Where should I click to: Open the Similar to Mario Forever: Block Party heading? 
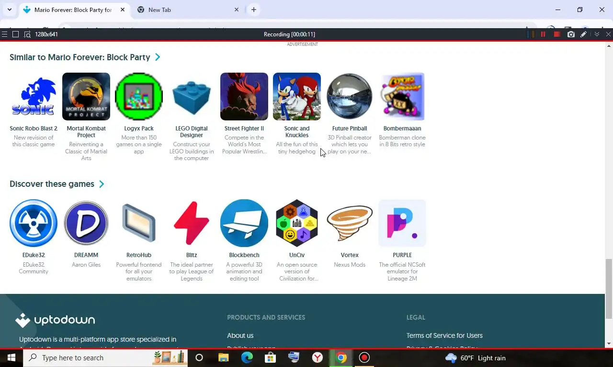[x=80, y=57]
